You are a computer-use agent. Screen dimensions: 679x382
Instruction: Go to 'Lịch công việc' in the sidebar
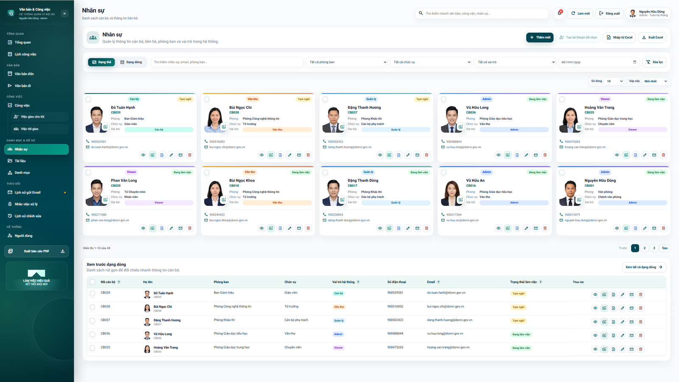(37, 54)
